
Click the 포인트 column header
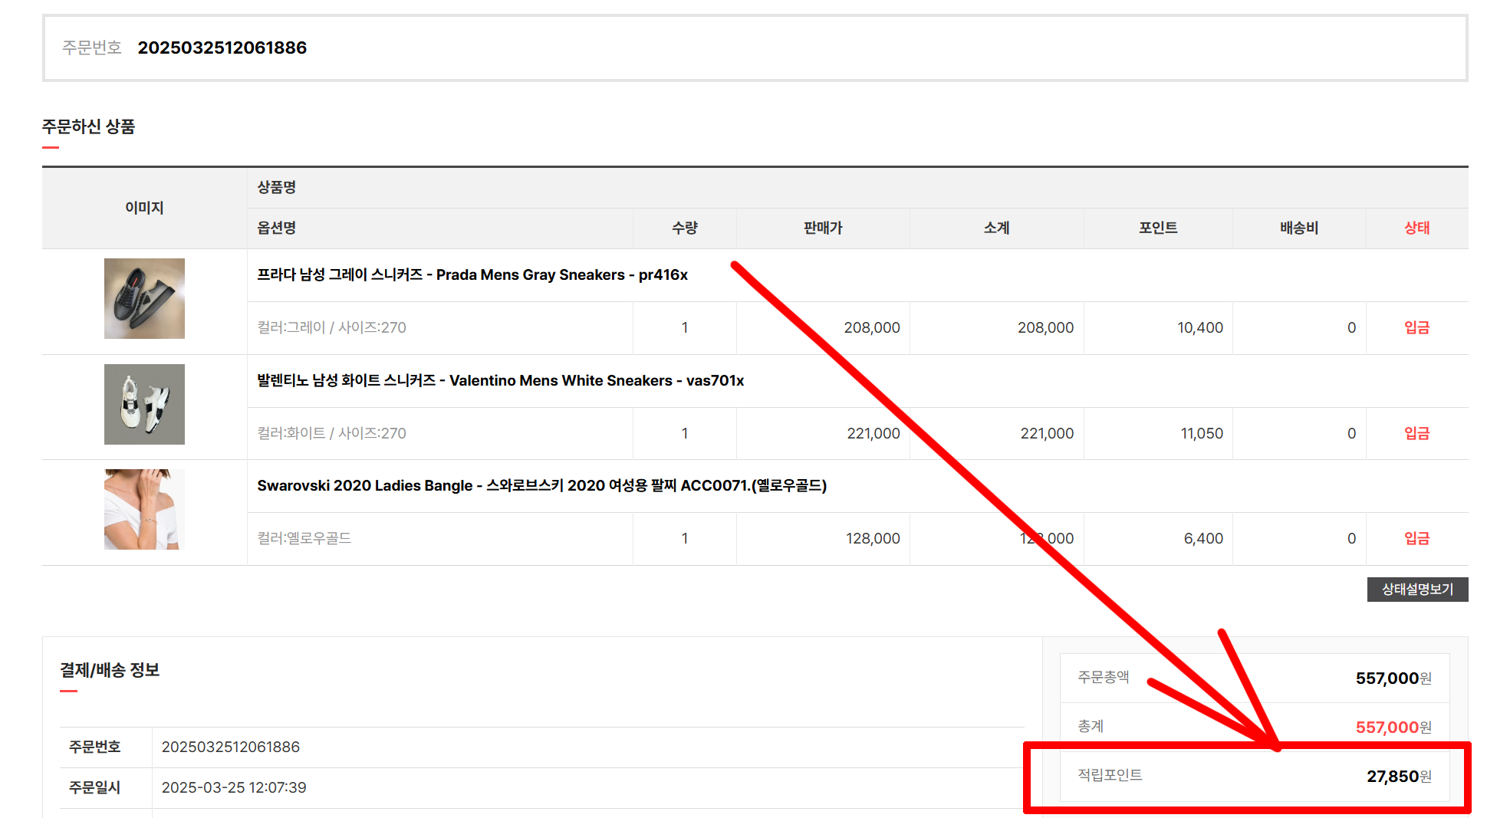coord(1157,228)
